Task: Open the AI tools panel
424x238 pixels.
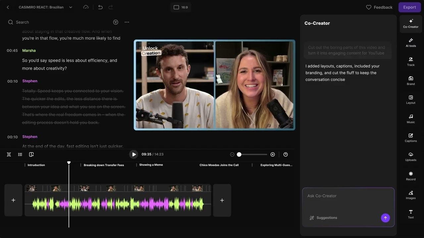Action: click(x=410, y=43)
